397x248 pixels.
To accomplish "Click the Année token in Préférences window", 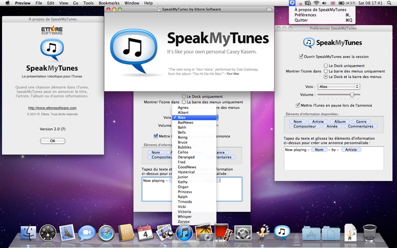I will pos(331,126).
